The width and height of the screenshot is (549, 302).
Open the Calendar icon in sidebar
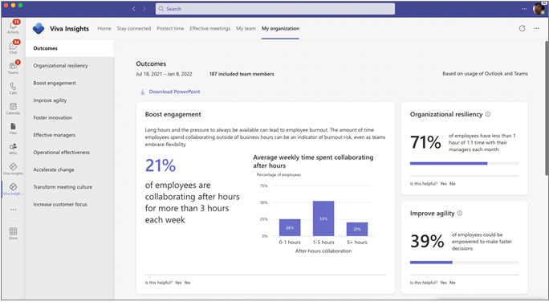[13, 108]
